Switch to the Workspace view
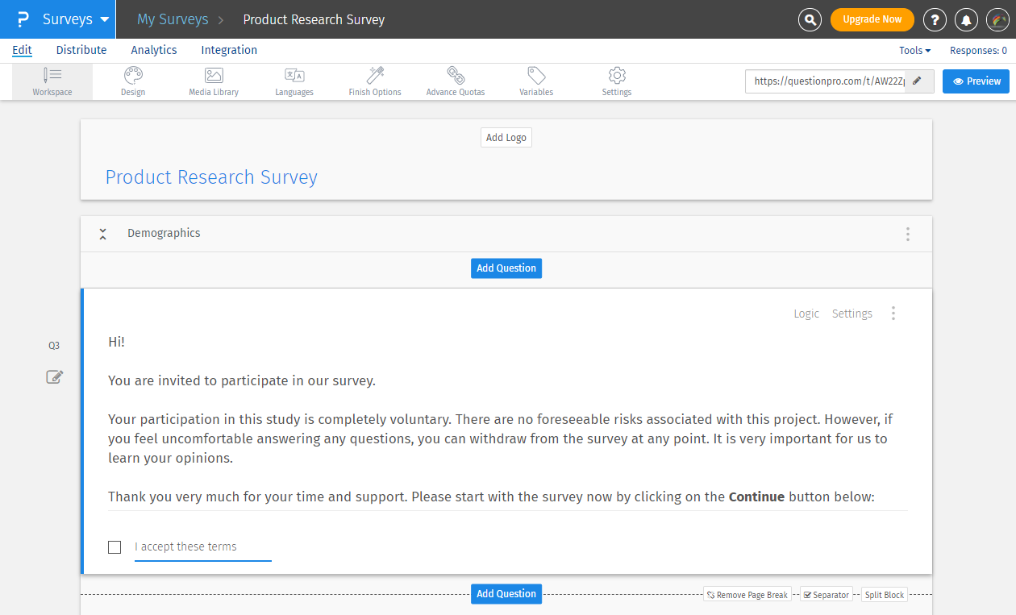Image resolution: width=1016 pixels, height=615 pixels. coord(52,81)
